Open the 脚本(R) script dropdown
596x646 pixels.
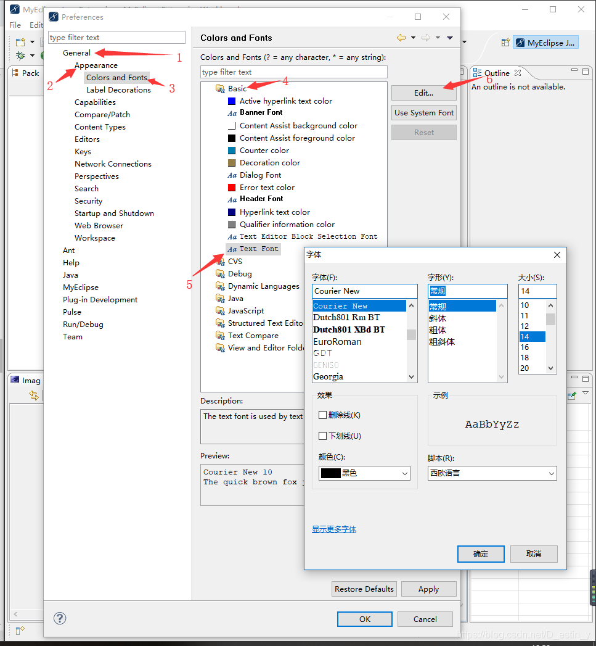(492, 473)
